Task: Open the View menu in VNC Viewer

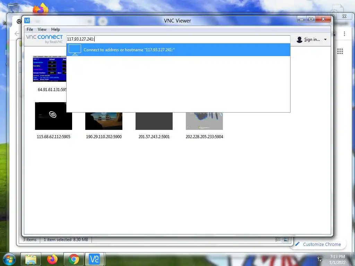Action: (42, 29)
